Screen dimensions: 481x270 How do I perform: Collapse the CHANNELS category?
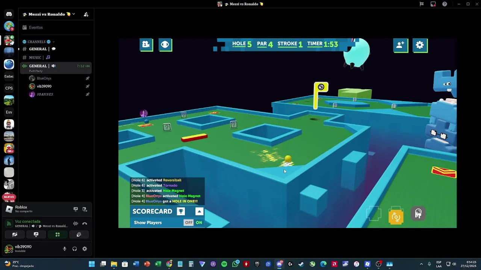(x=38, y=42)
